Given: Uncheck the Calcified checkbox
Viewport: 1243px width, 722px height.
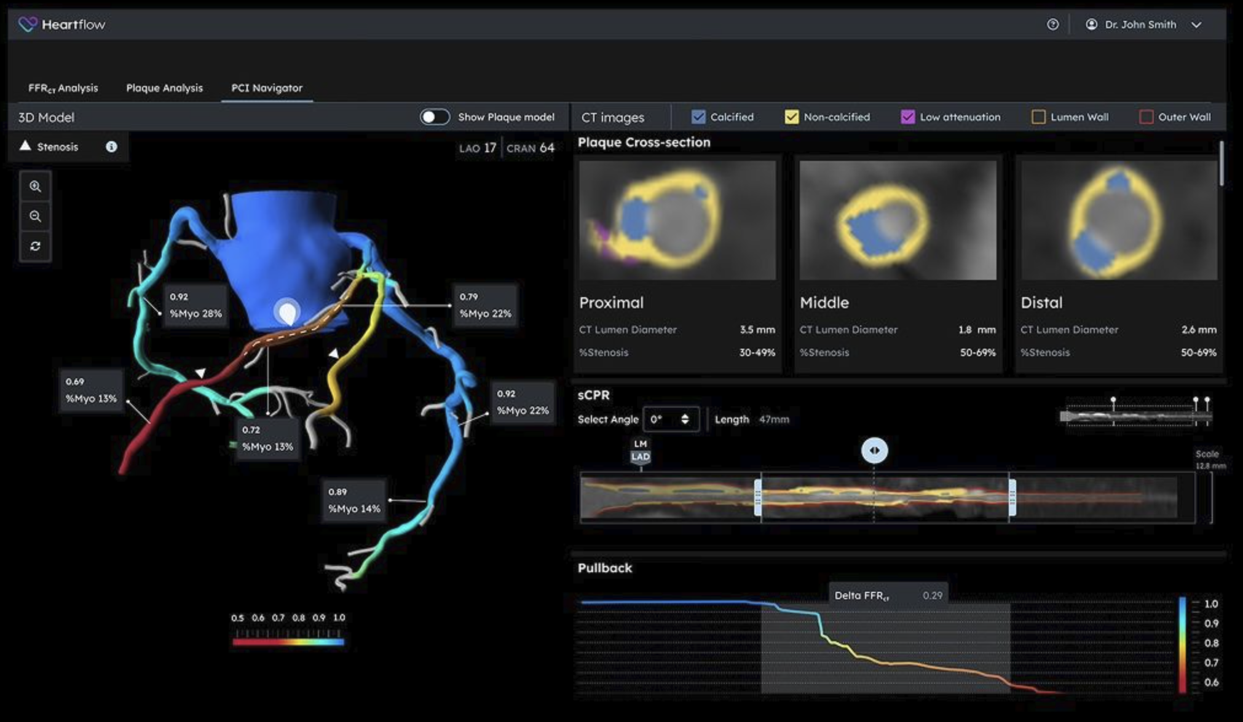Looking at the screenshot, I should coord(698,117).
